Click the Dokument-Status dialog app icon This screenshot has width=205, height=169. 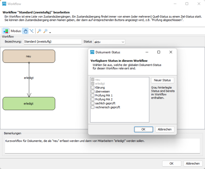[92, 52]
